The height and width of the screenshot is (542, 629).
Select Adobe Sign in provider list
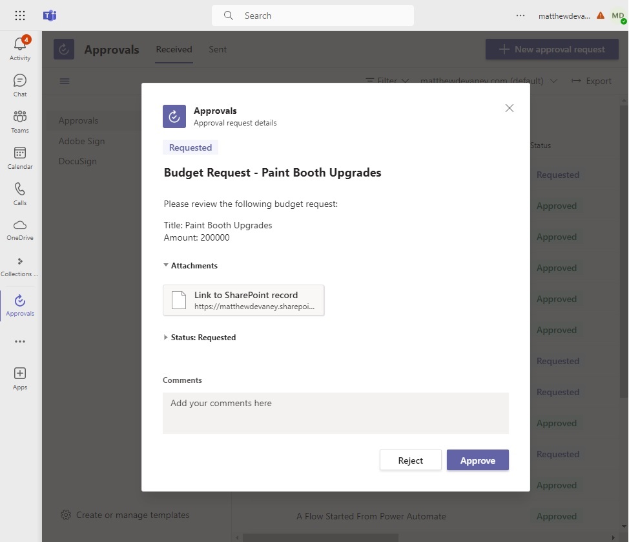tap(81, 141)
